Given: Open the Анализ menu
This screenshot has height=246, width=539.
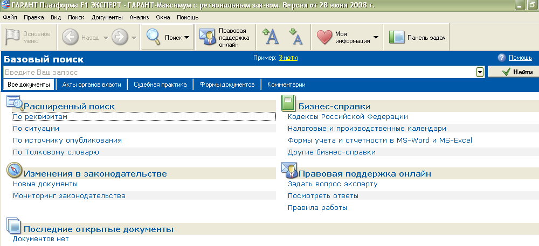Looking at the screenshot, I should tap(139, 17).
